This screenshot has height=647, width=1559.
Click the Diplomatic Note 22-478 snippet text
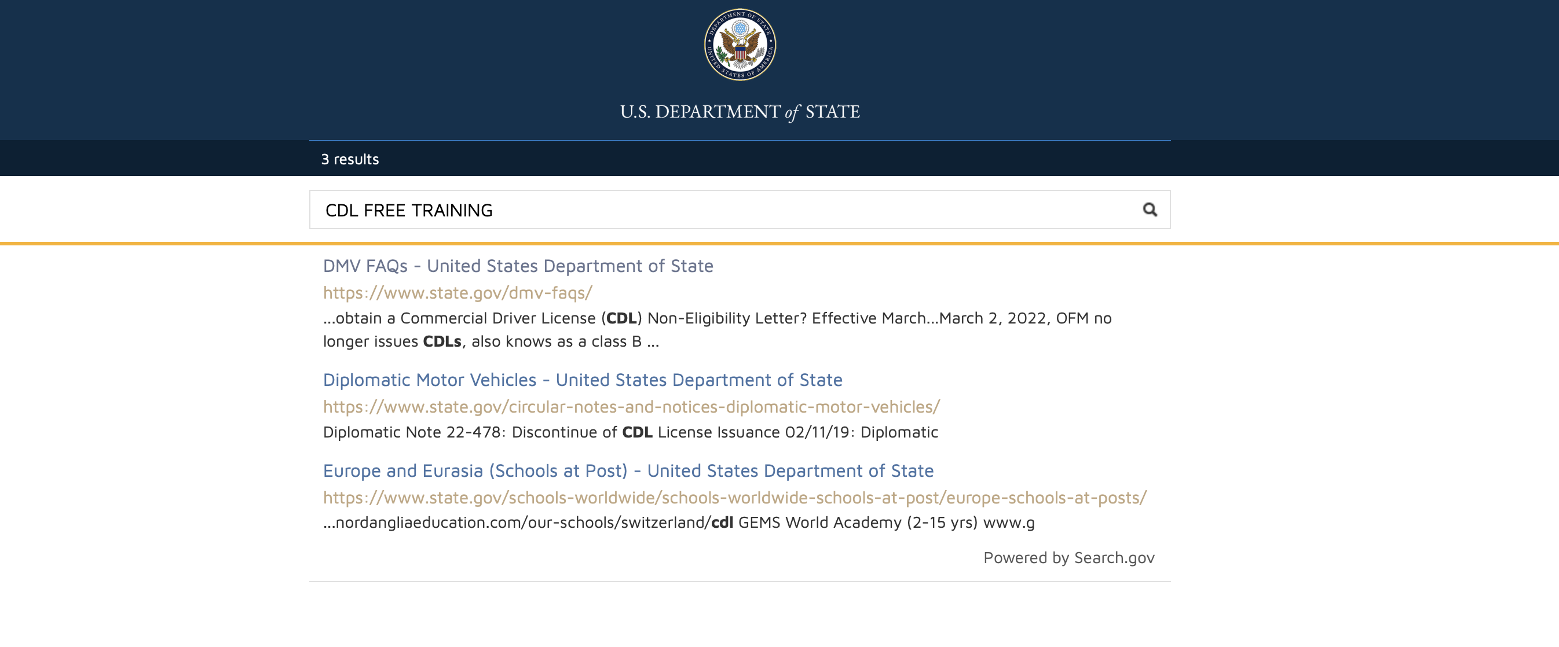coord(412,432)
